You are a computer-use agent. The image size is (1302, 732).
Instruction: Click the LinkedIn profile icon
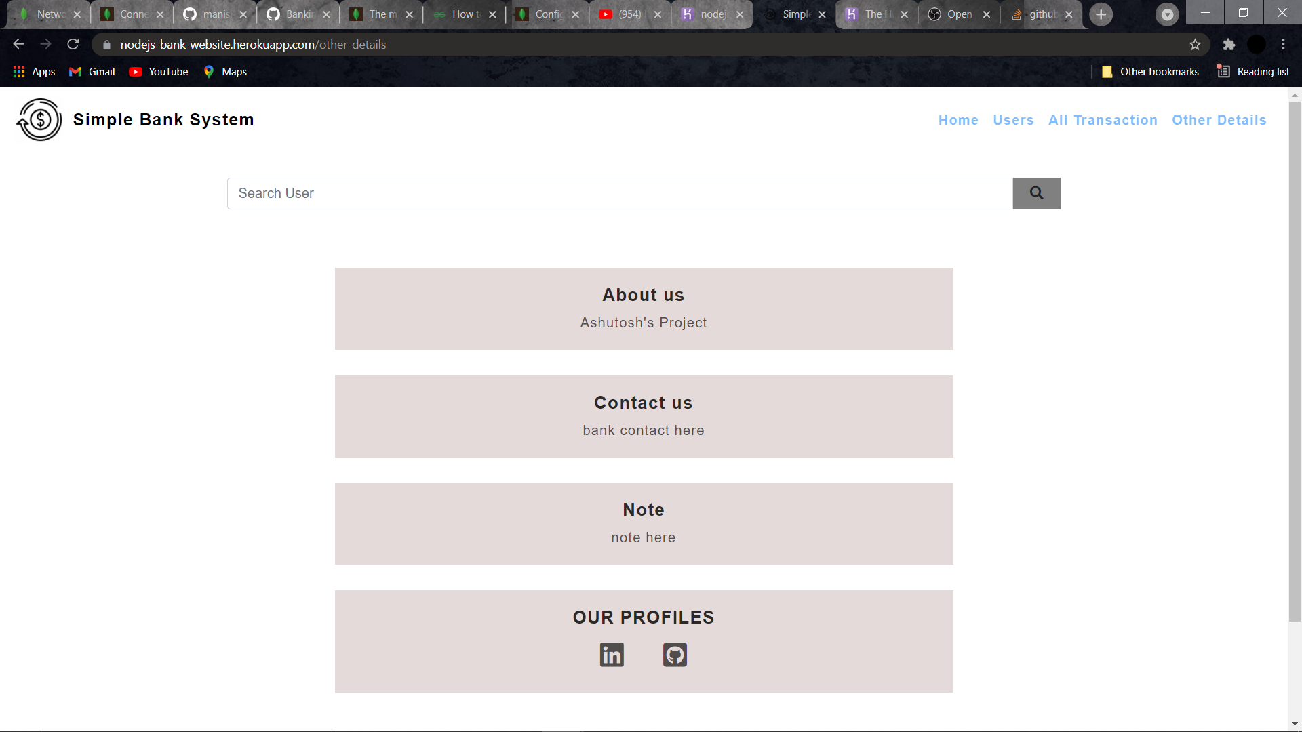click(x=611, y=655)
